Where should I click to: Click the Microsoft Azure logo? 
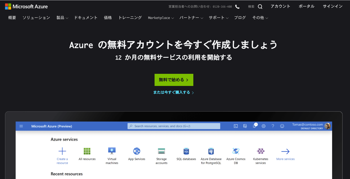(26, 6)
